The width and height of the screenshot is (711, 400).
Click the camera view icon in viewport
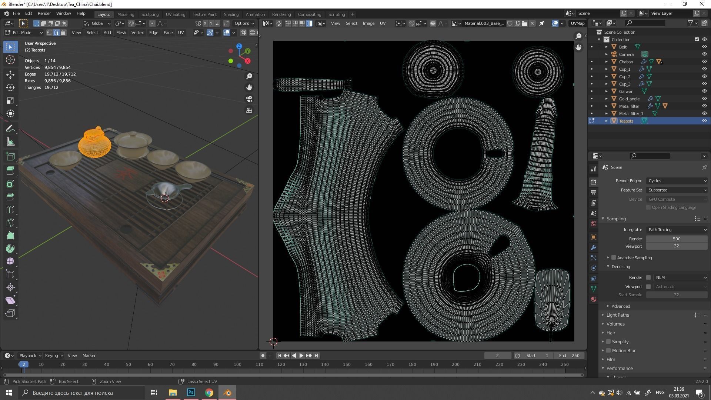(249, 99)
